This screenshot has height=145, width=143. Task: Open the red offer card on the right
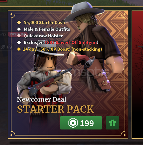pos(137,74)
